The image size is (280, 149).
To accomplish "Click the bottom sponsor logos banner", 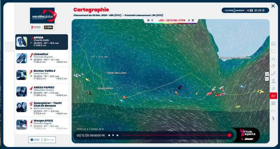I will (x=42, y=140).
